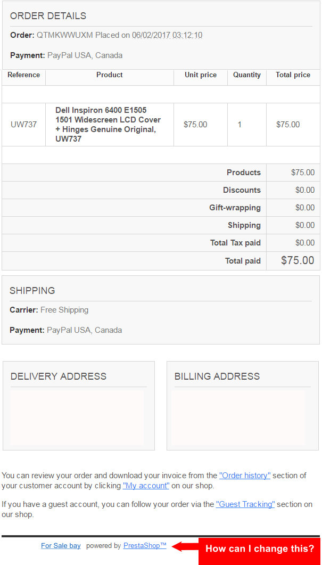Click the PrestaShop™ footer link

click(x=145, y=545)
